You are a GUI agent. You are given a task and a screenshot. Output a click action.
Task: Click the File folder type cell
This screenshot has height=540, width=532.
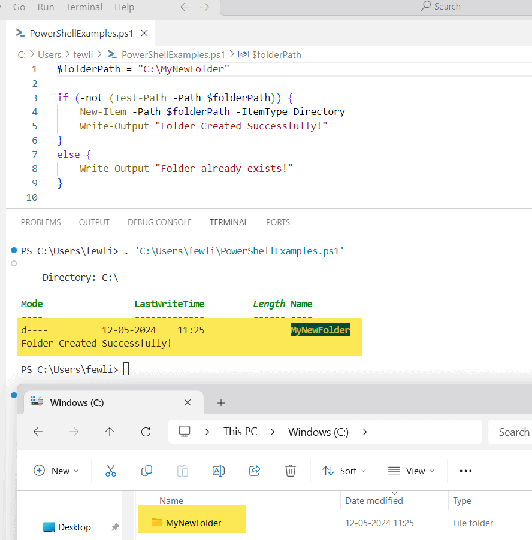point(473,523)
